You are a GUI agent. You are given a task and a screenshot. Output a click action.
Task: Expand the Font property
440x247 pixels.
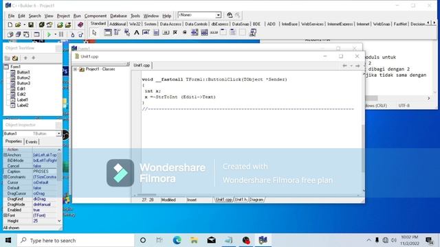point(5,215)
